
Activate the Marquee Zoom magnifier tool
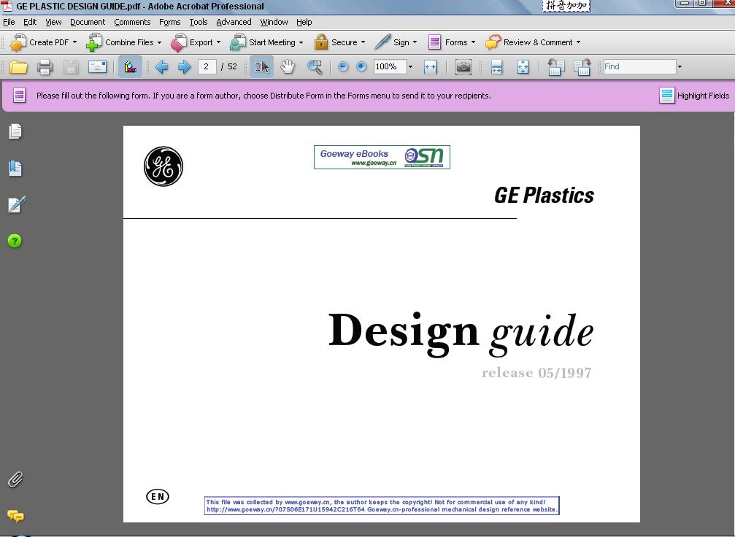(315, 67)
